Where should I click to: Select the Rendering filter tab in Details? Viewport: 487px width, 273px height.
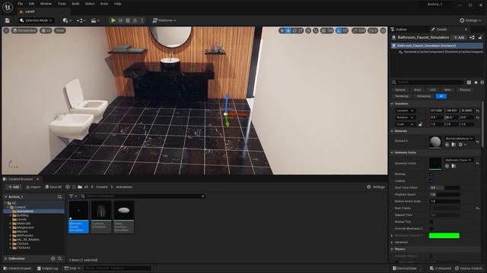(402, 96)
